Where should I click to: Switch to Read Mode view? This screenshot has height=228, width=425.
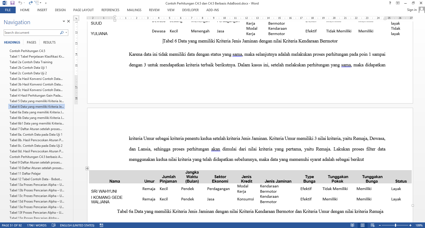[x=352, y=225]
